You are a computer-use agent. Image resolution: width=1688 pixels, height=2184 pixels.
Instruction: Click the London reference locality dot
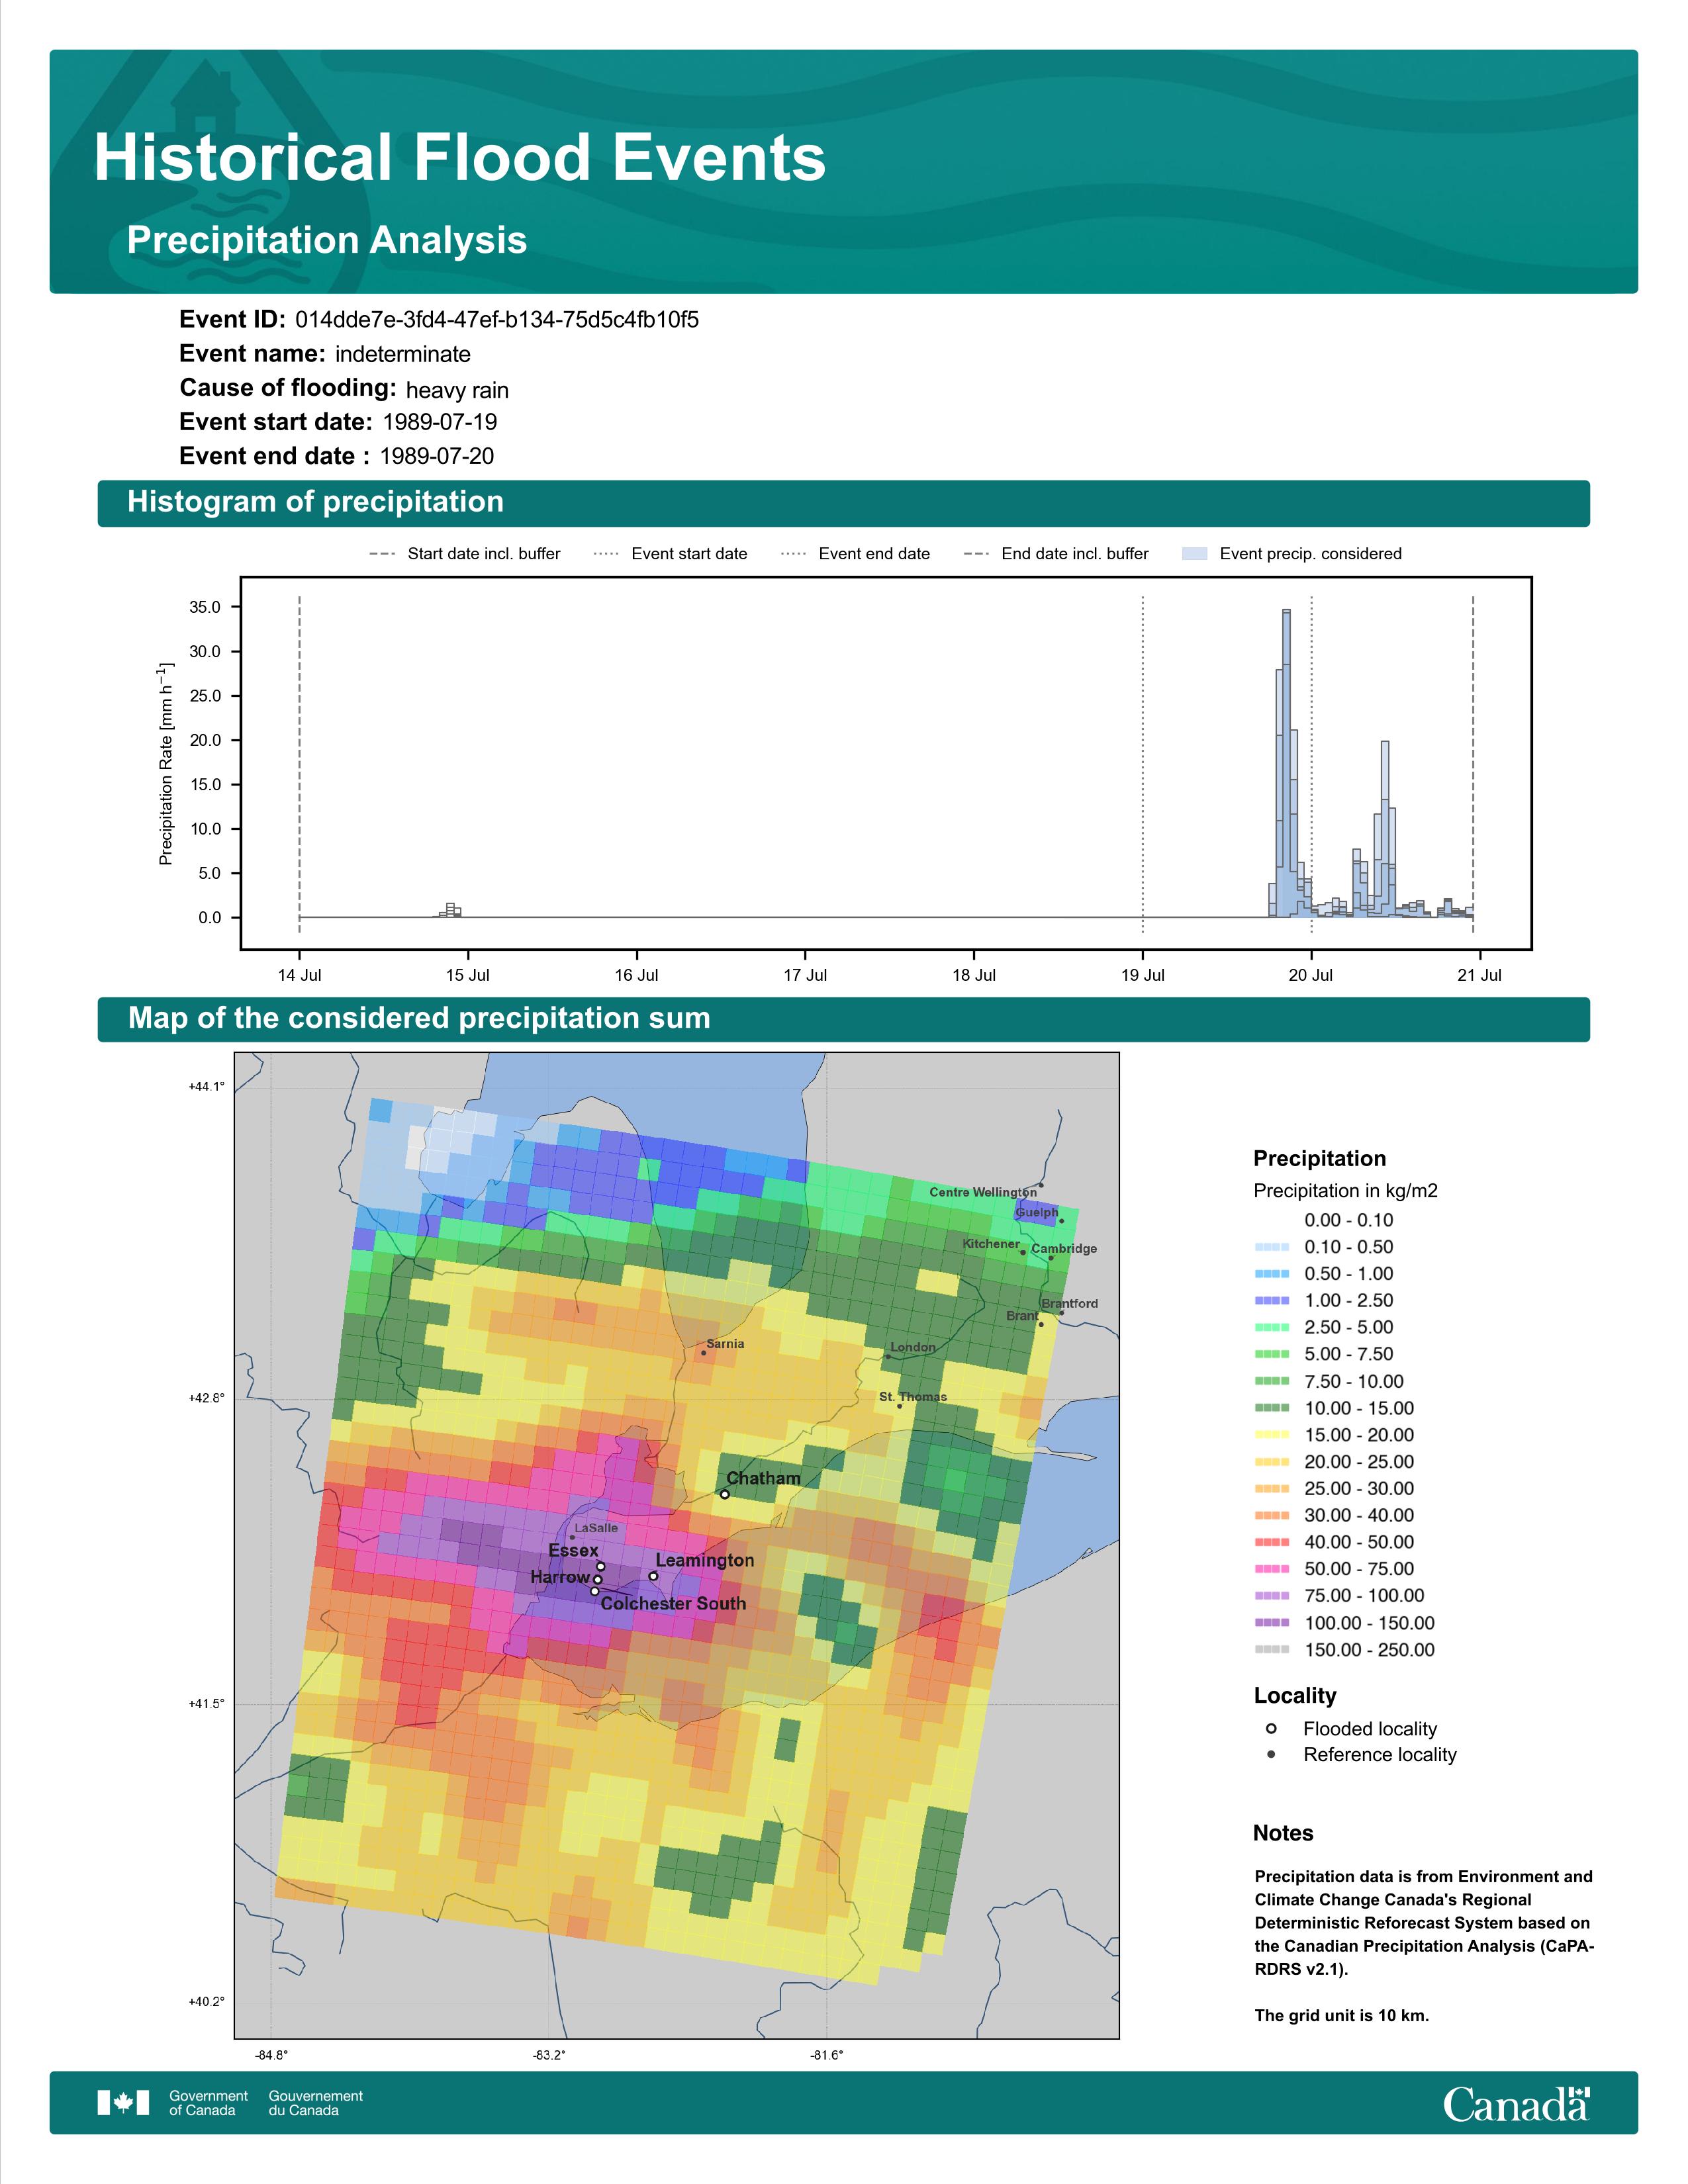(x=887, y=1357)
